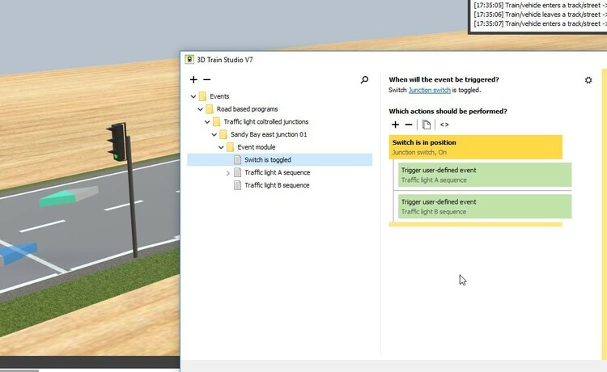Viewport: 607px width, 372px height.
Task: Click the 17:35:05 log entry
Action: (540, 5)
